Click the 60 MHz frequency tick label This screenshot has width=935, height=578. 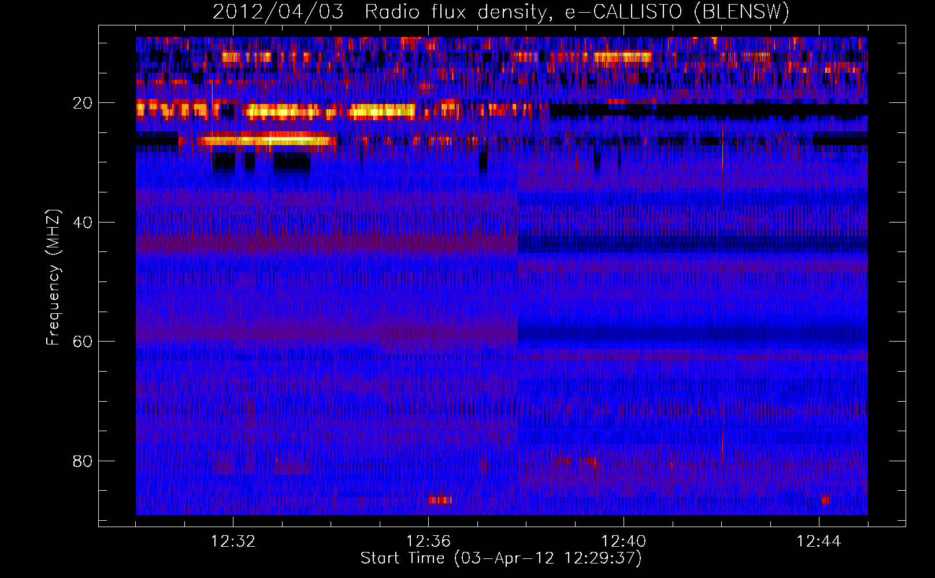coord(83,342)
